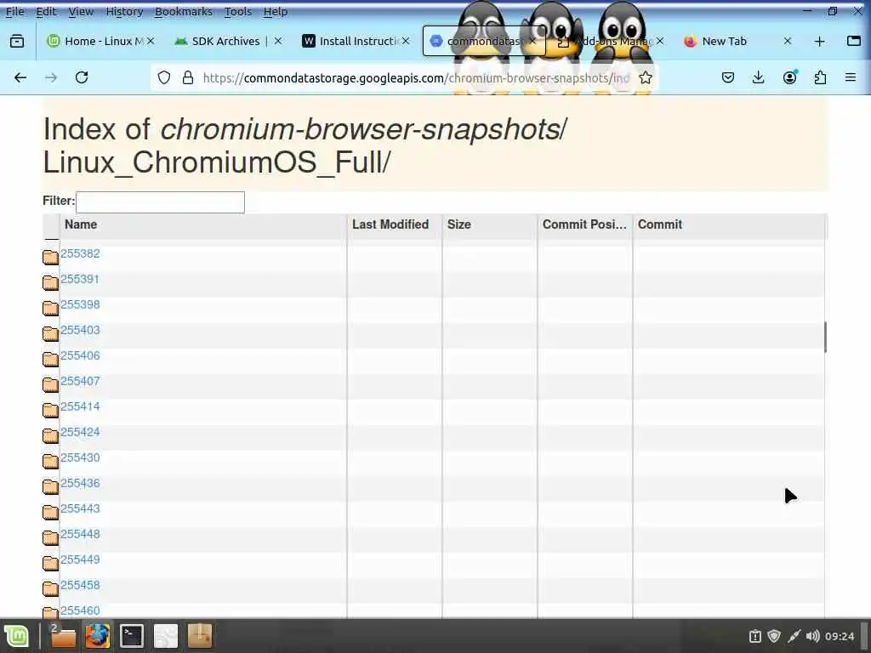This screenshot has width=871, height=653.
Task: Open the Linux Mint start menu
Action: click(17, 636)
